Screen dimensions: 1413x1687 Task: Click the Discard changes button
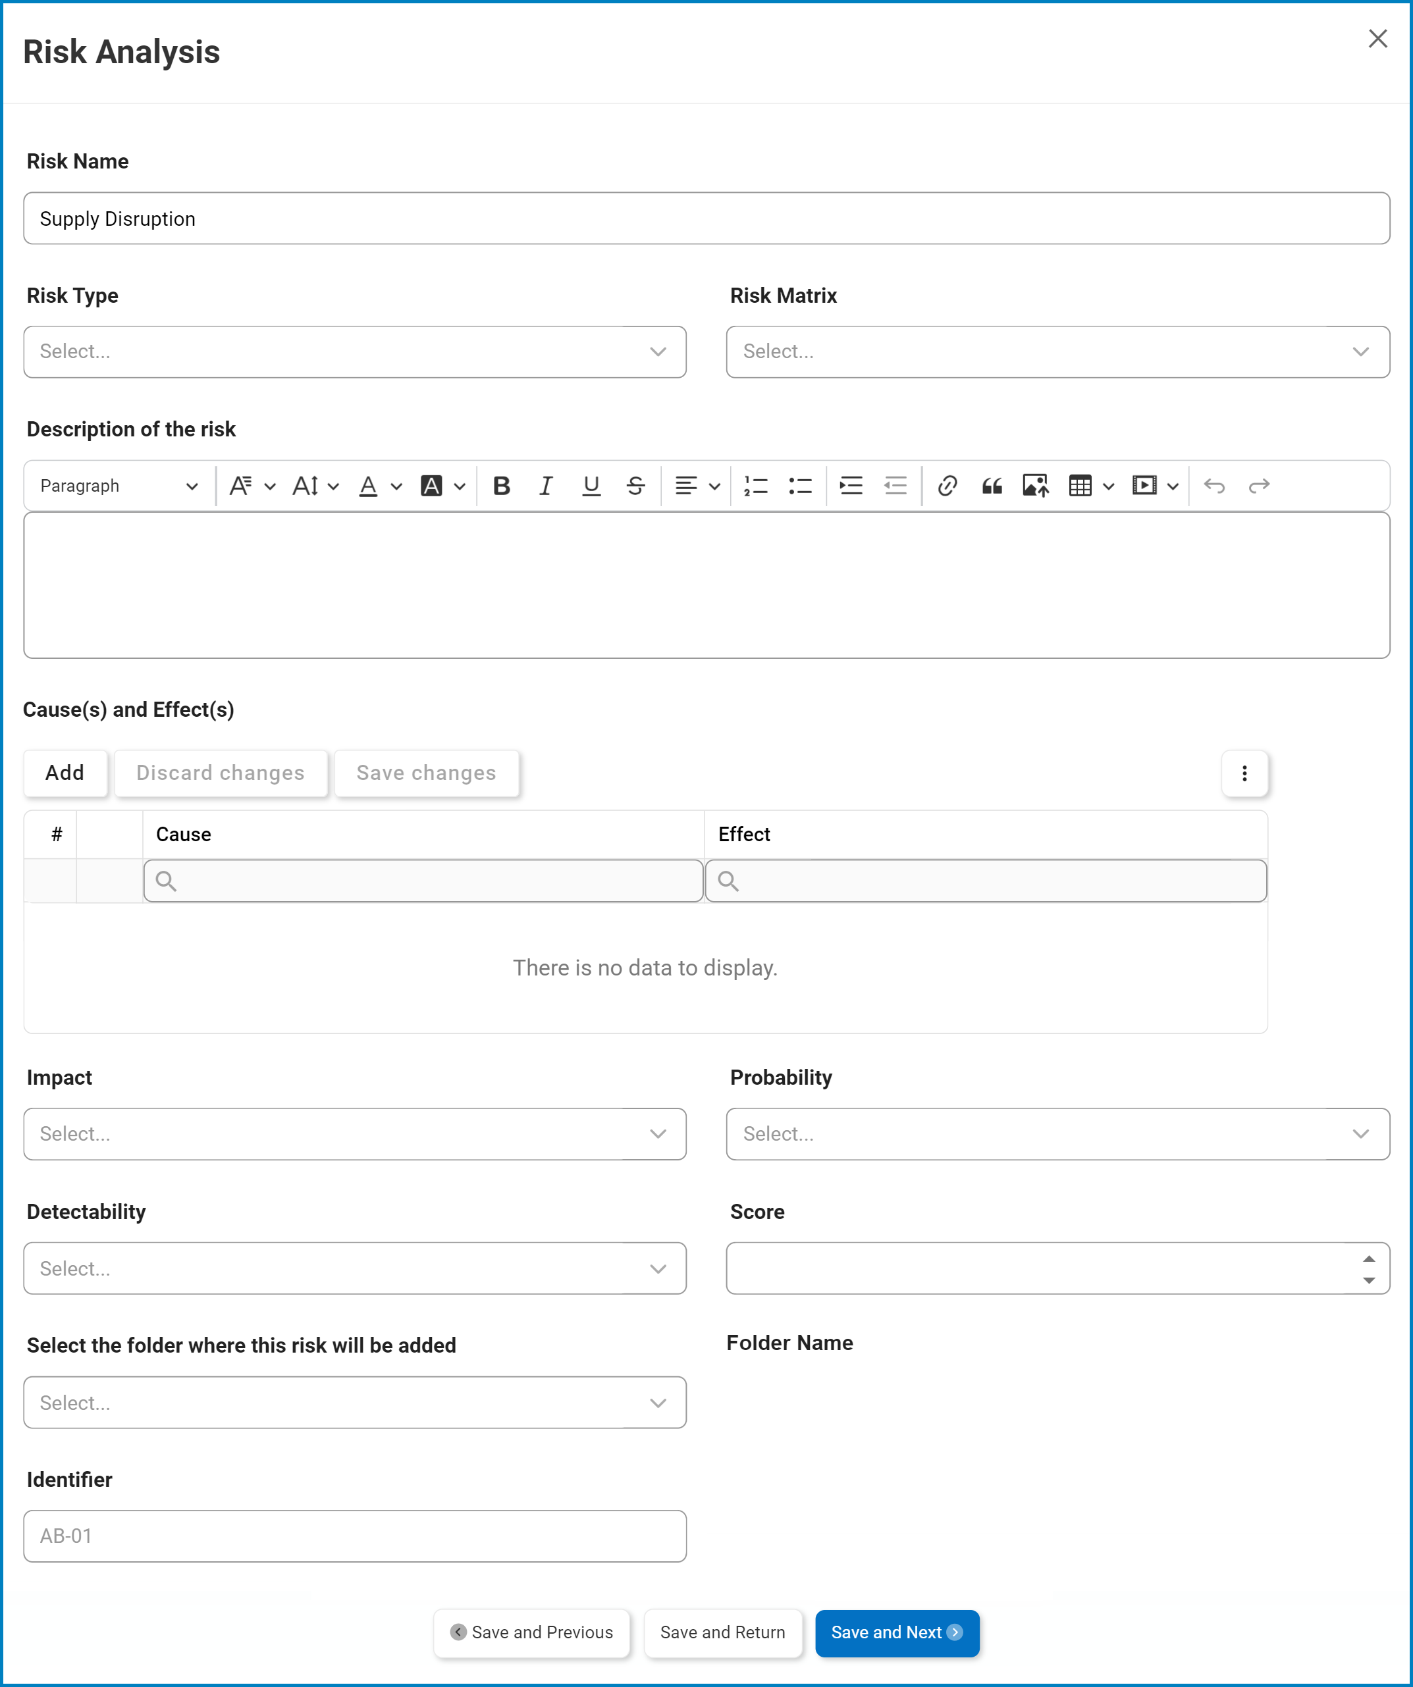pyautogui.click(x=220, y=773)
